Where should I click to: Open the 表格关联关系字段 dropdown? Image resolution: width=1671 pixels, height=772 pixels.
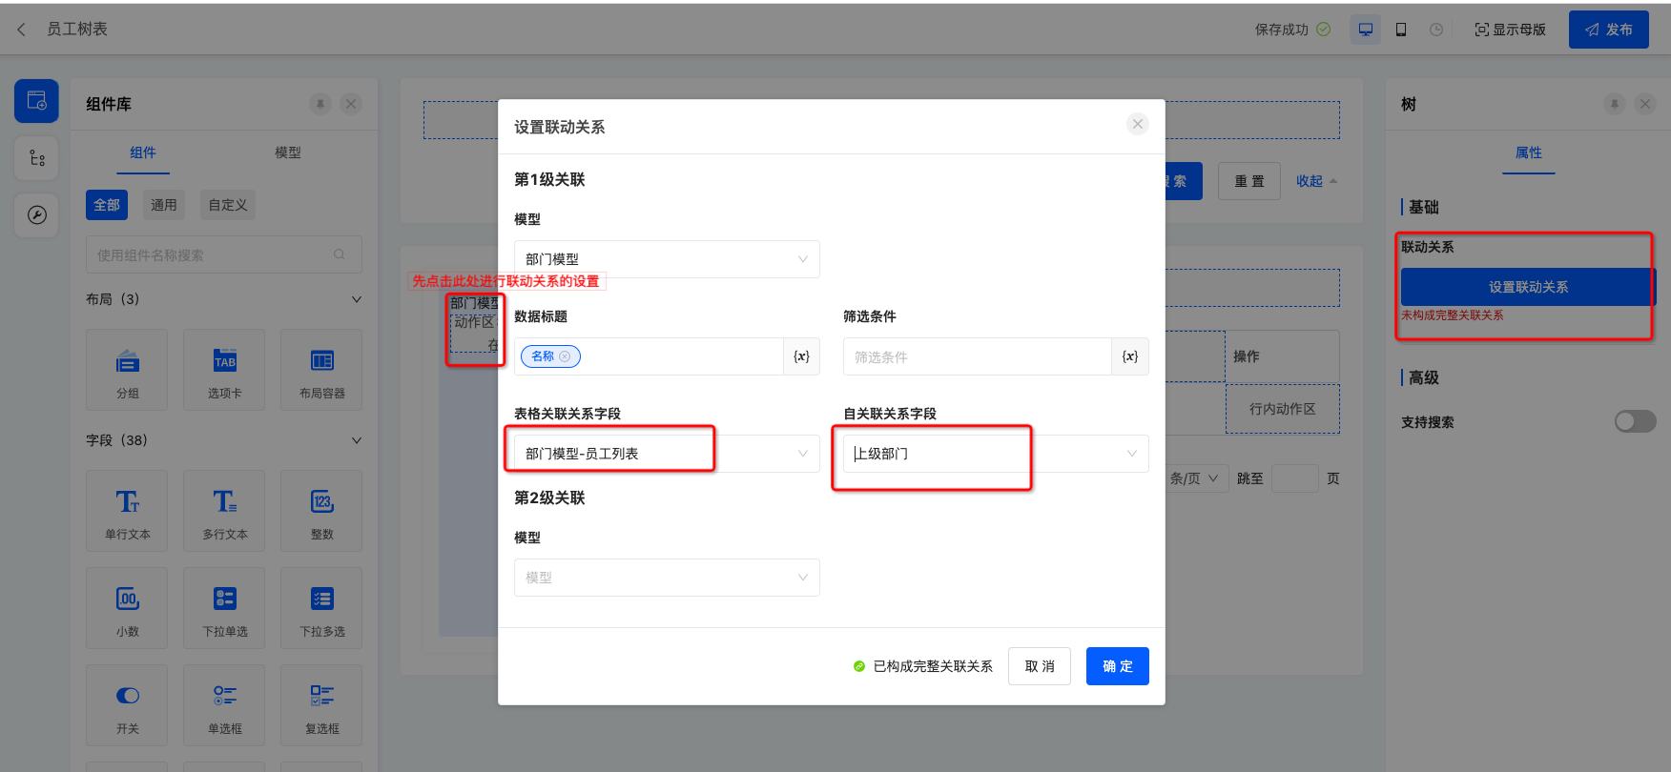point(667,454)
